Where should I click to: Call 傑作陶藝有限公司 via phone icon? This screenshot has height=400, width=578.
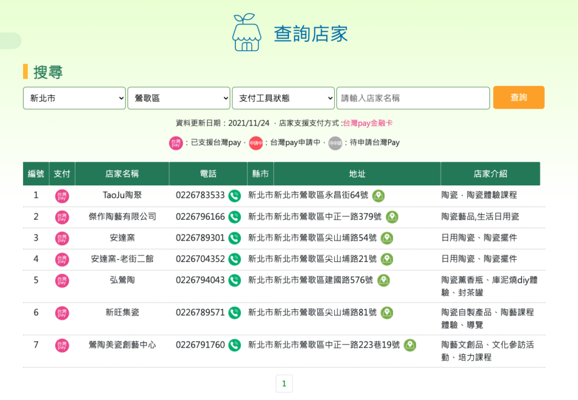point(234,217)
